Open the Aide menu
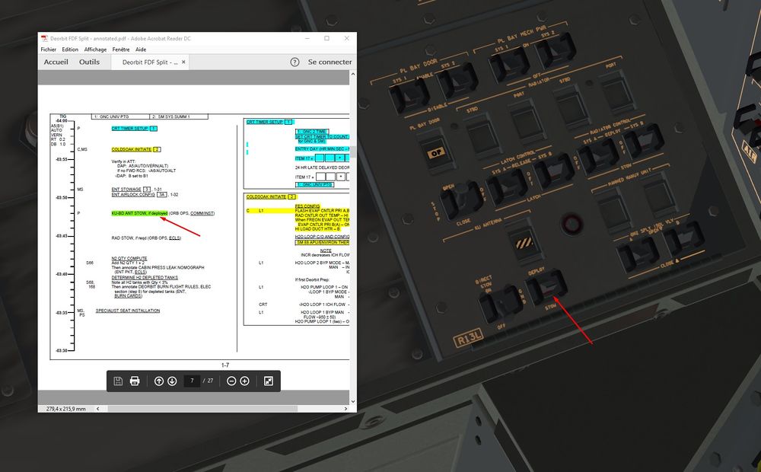 click(141, 49)
